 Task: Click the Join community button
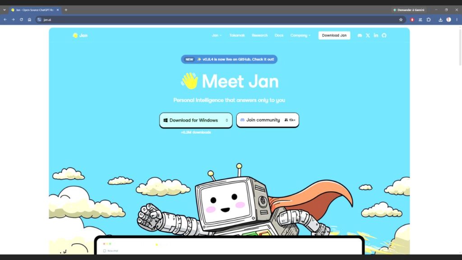point(268,120)
